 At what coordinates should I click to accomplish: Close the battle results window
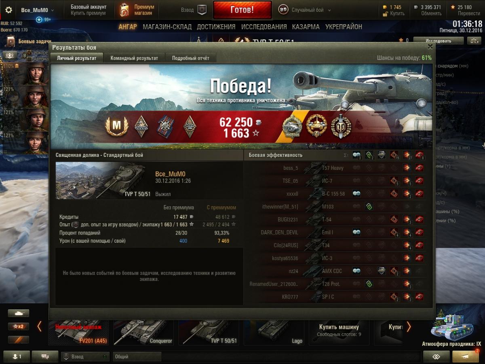pyautogui.click(x=430, y=47)
